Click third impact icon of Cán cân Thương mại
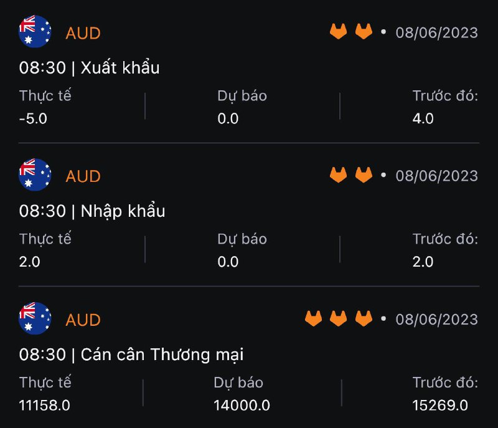The width and height of the screenshot is (498, 428). click(x=364, y=318)
